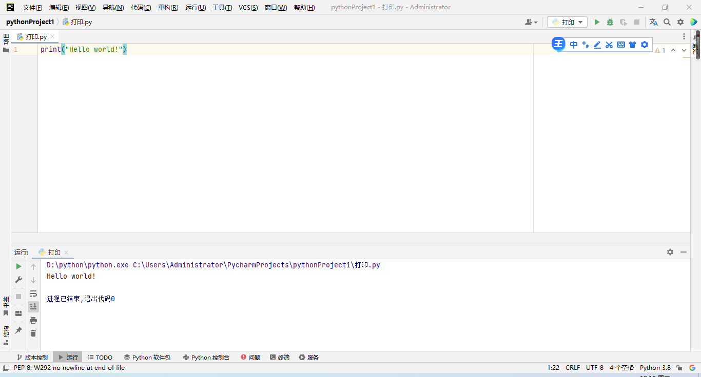Open the 视图(V) menu
The image size is (701, 377).
pyautogui.click(x=85, y=7)
